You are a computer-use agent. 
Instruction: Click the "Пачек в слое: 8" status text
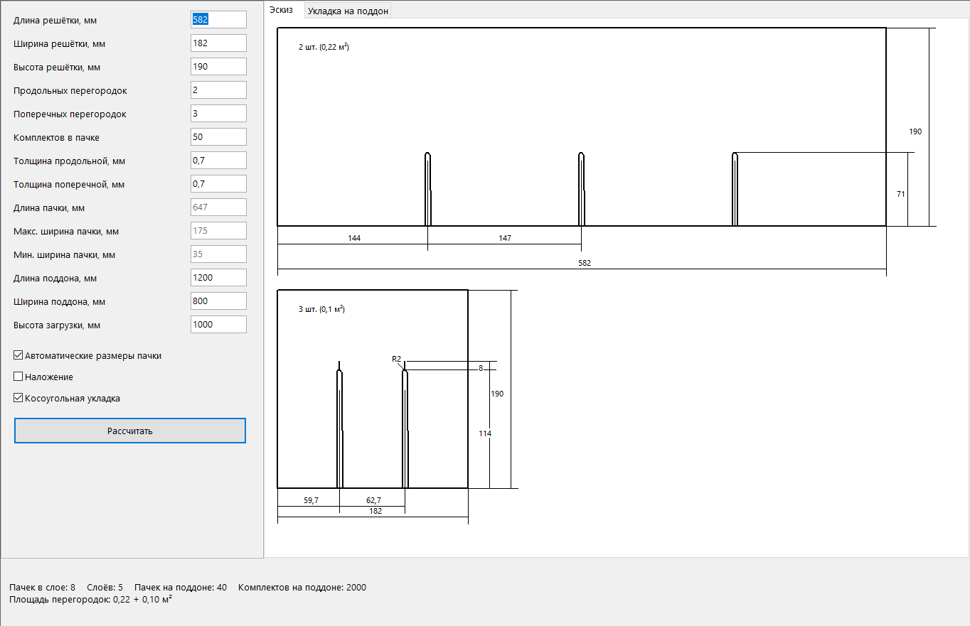tap(42, 588)
